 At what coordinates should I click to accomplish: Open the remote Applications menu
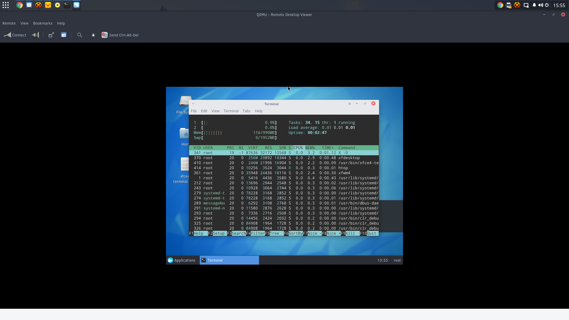(181, 260)
